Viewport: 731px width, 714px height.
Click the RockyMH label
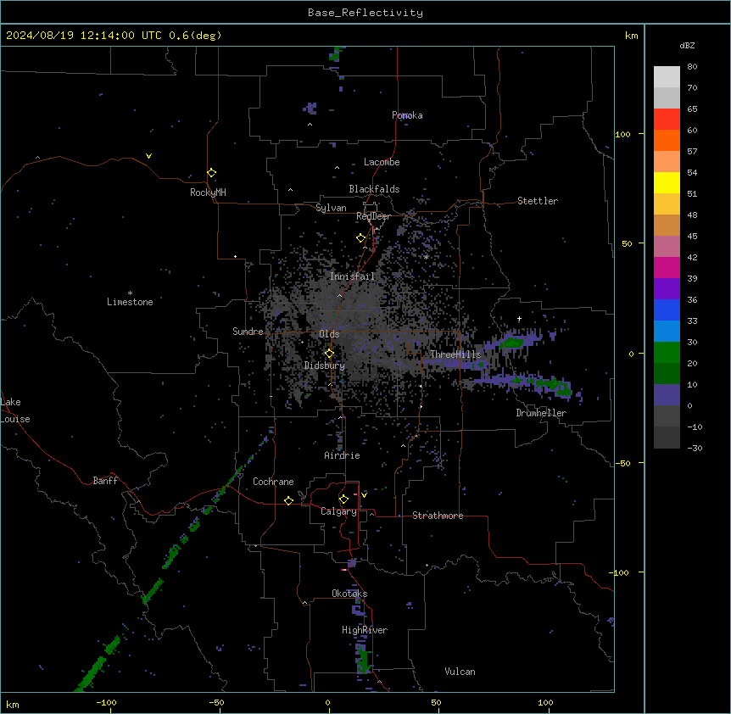click(208, 192)
